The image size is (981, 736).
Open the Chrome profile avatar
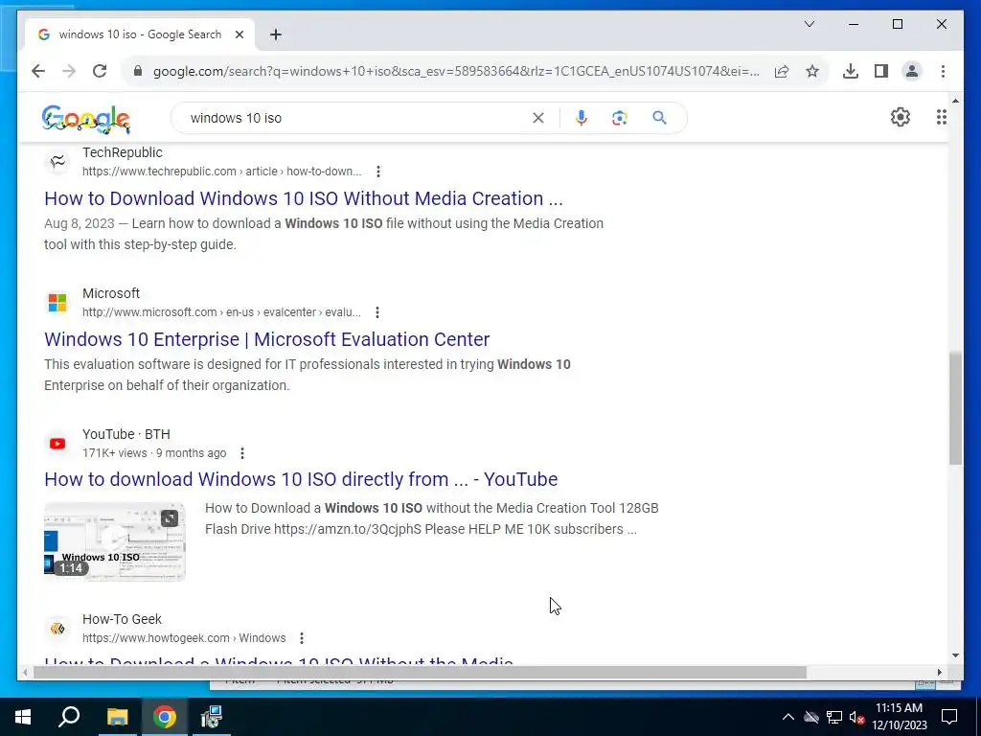point(912,71)
